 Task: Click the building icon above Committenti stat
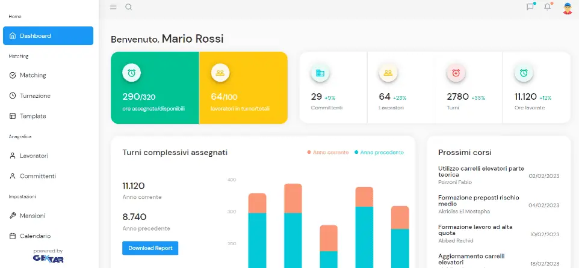[x=320, y=73]
